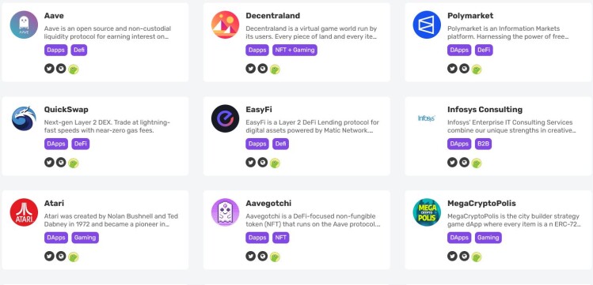Image resolution: width=593 pixels, height=285 pixels.
Task: Click the B2B tag on Infosys Consulting
Action: tap(483, 144)
